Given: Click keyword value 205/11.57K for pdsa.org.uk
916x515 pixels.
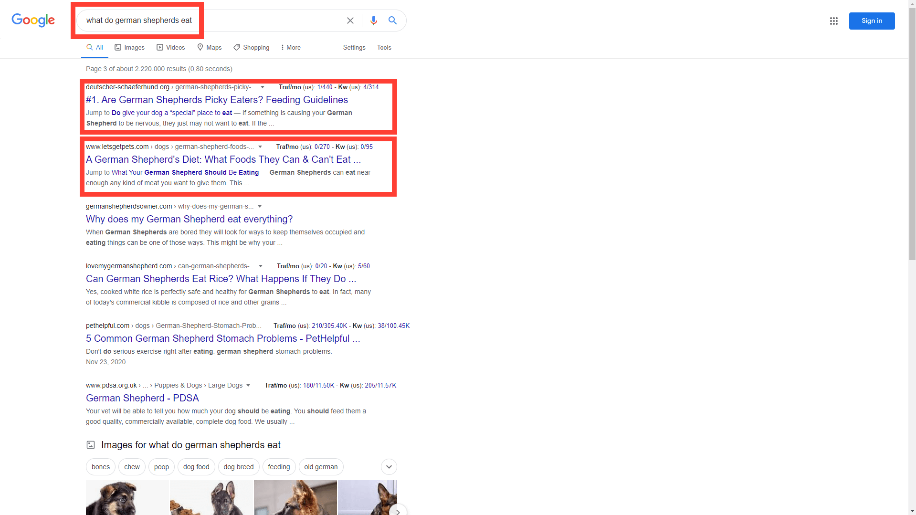Looking at the screenshot, I should tap(380, 386).
